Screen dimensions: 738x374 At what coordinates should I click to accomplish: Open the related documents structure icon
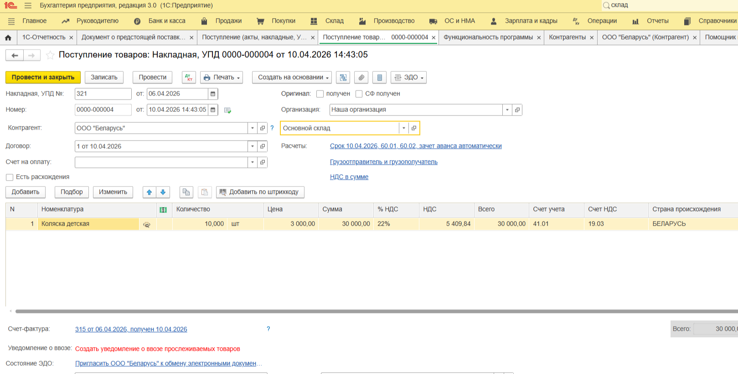point(343,77)
